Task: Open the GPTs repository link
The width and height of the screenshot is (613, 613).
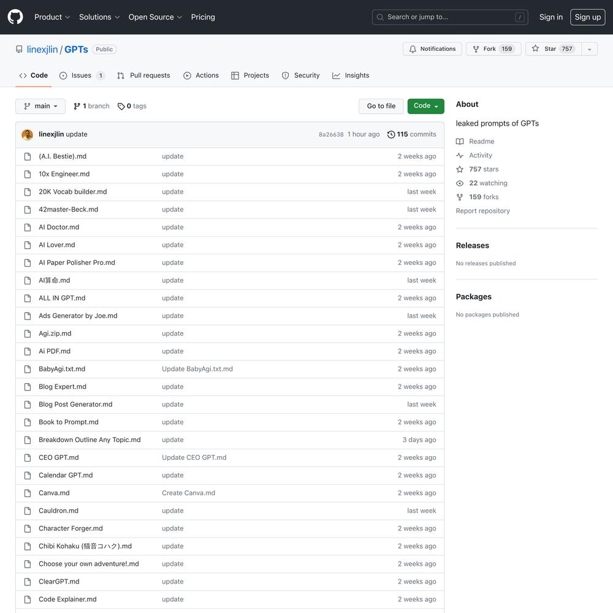Action: (76, 49)
